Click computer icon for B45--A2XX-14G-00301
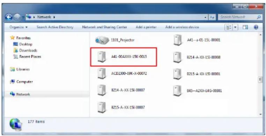This screenshot has width=266, height=136. click(x=178, y=91)
